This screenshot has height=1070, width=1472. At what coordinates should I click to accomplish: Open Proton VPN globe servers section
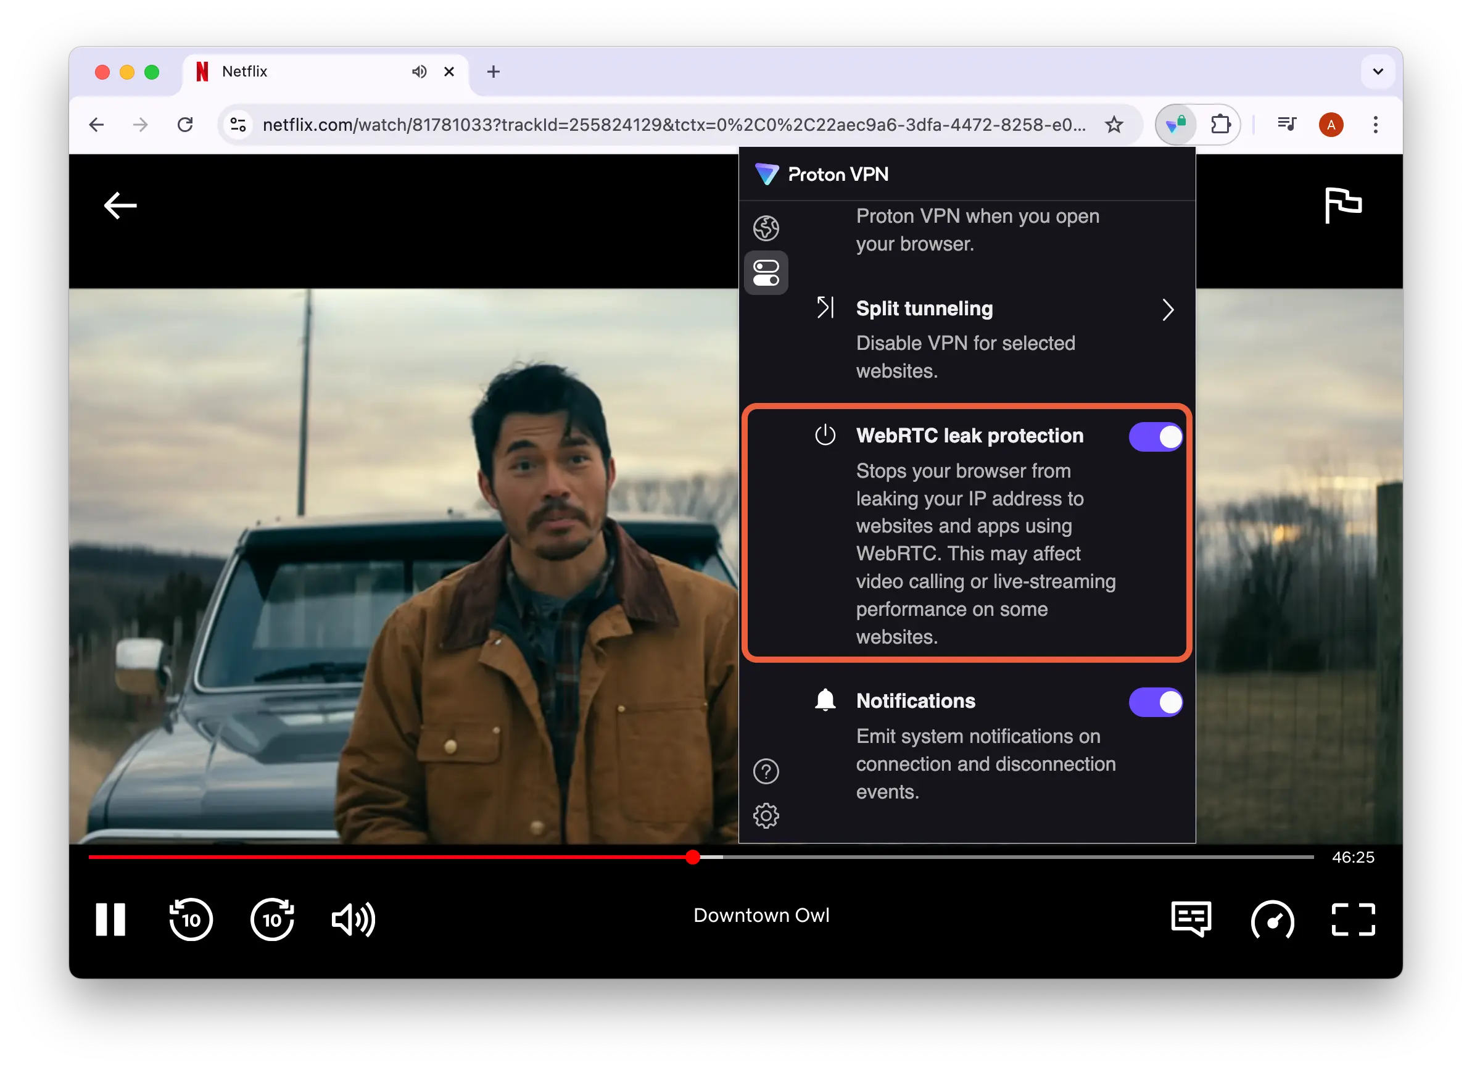pyautogui.click(x=766, y=228)
